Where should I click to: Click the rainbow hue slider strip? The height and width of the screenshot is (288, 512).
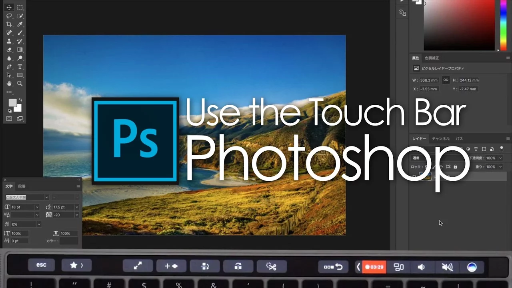(x=503, y=25)
